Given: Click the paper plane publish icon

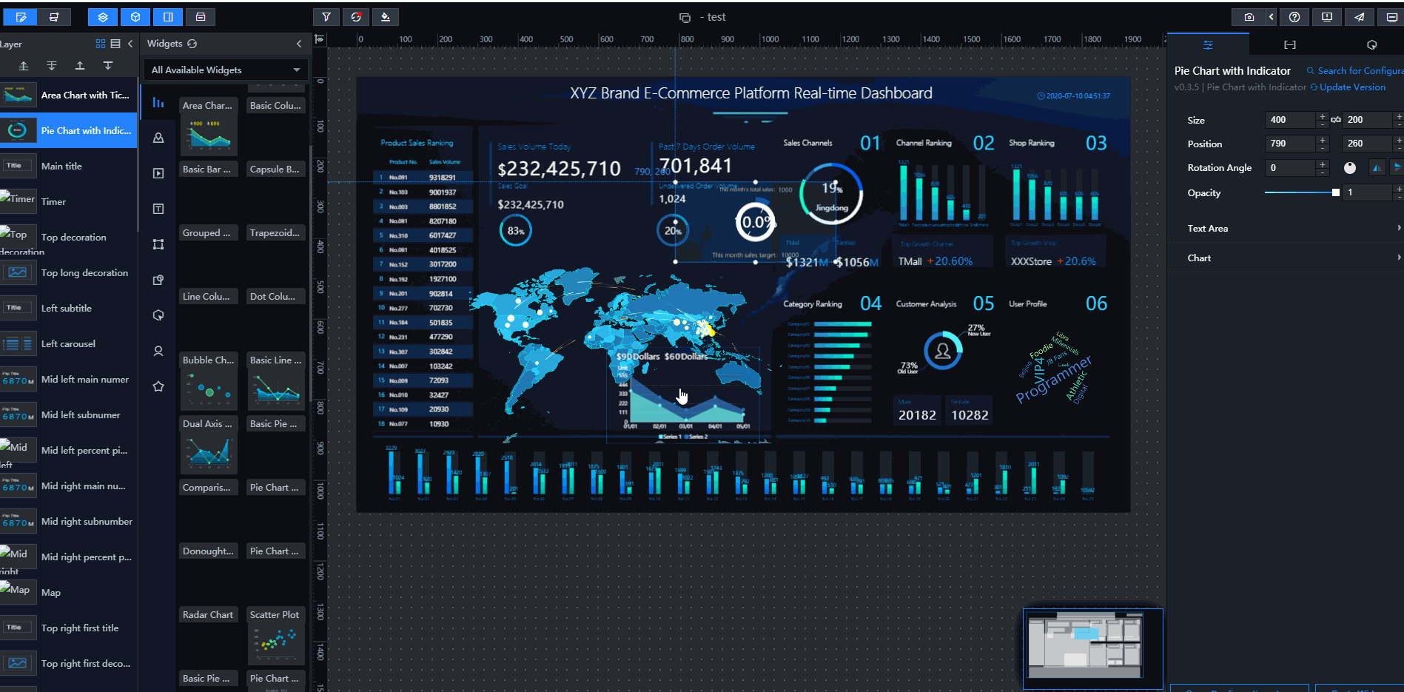Looking at the screenshot, I should pos(1360,17).
